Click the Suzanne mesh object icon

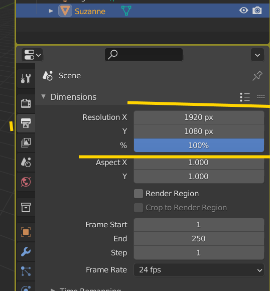pos(65,11)
